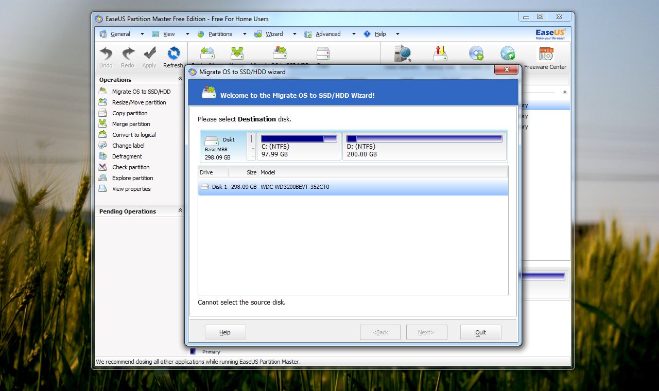The height and width of the screenshot is (391, 659).
Task: Click the greyed-out Next button in the wizard
Action: point(427,332)
